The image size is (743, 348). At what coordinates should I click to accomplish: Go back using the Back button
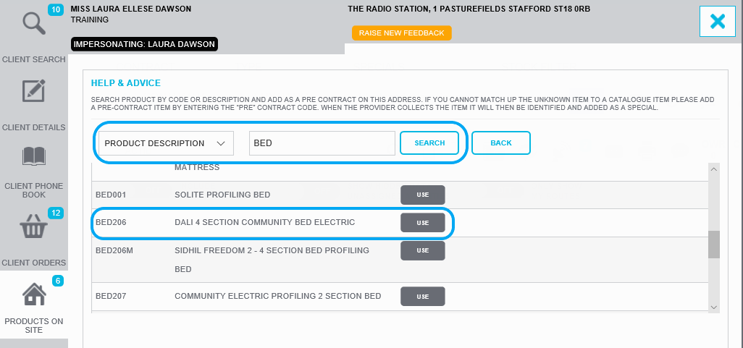coord(500,143)
